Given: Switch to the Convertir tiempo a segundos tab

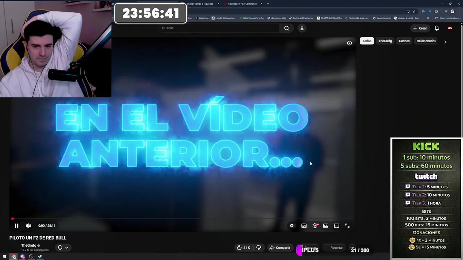Looking at the screenshot, I should tap(199, 4).
